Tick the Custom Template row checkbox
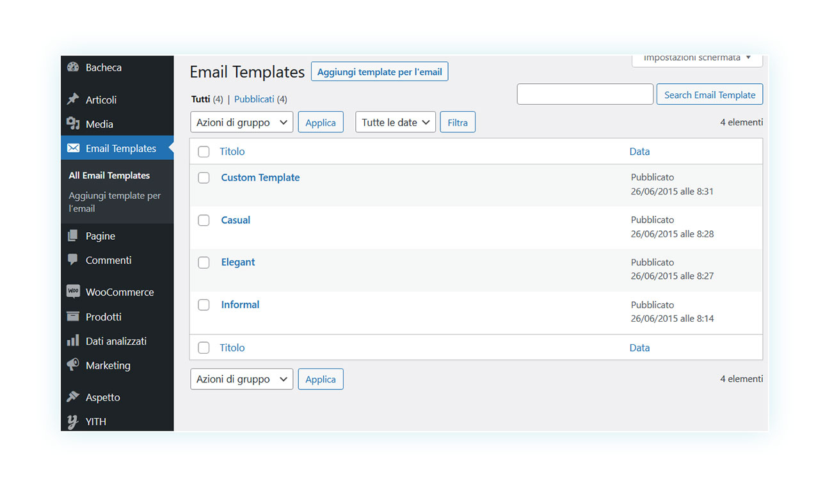The image size is (832, 488). click(204, 178)
